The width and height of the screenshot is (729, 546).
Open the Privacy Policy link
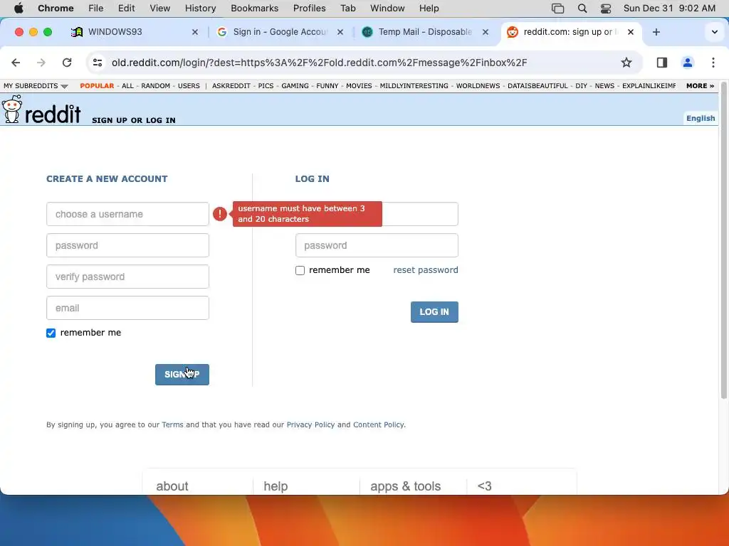(x=310, y=425)
